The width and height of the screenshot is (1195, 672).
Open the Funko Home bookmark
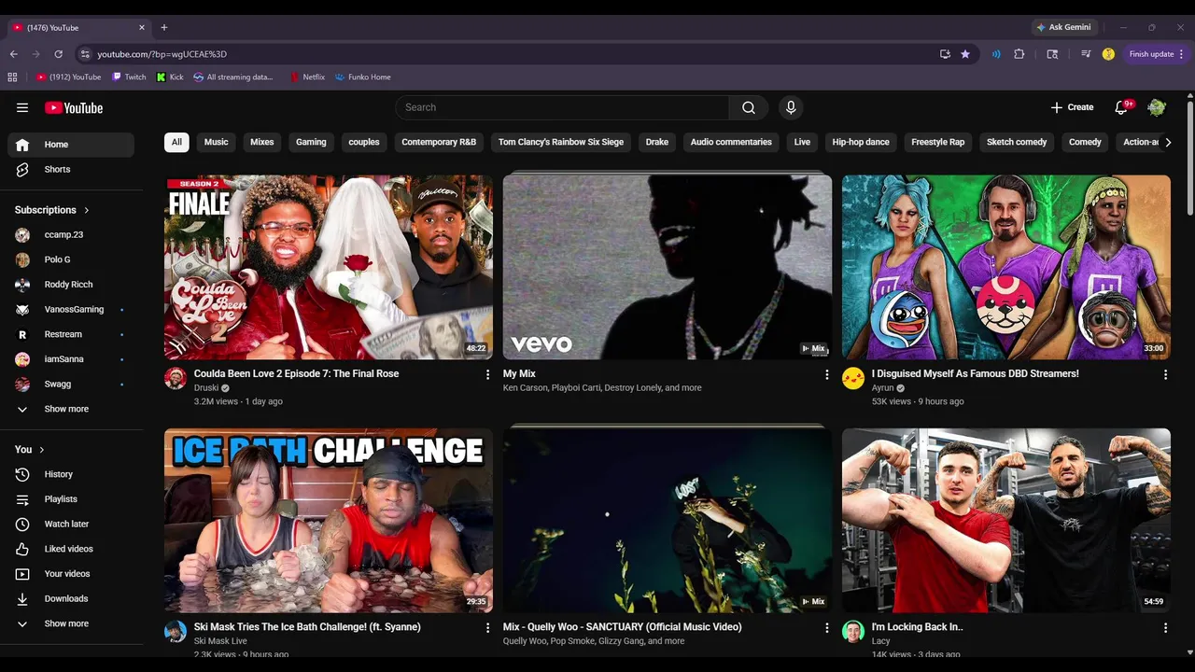click(x=363, y=77)
